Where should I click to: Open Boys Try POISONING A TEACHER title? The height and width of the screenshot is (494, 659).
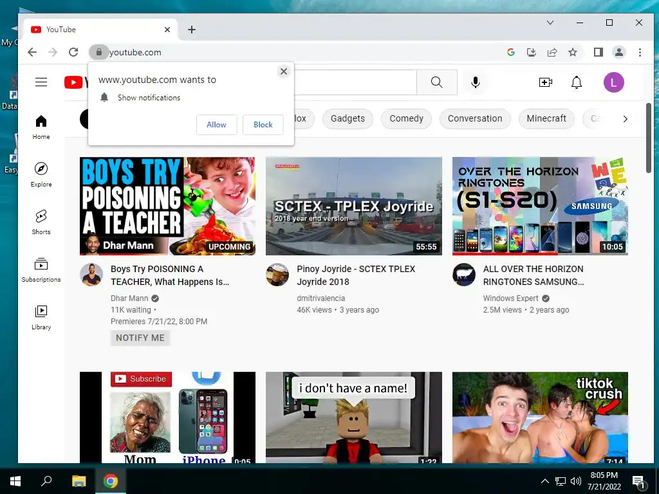tap(170, 275)
